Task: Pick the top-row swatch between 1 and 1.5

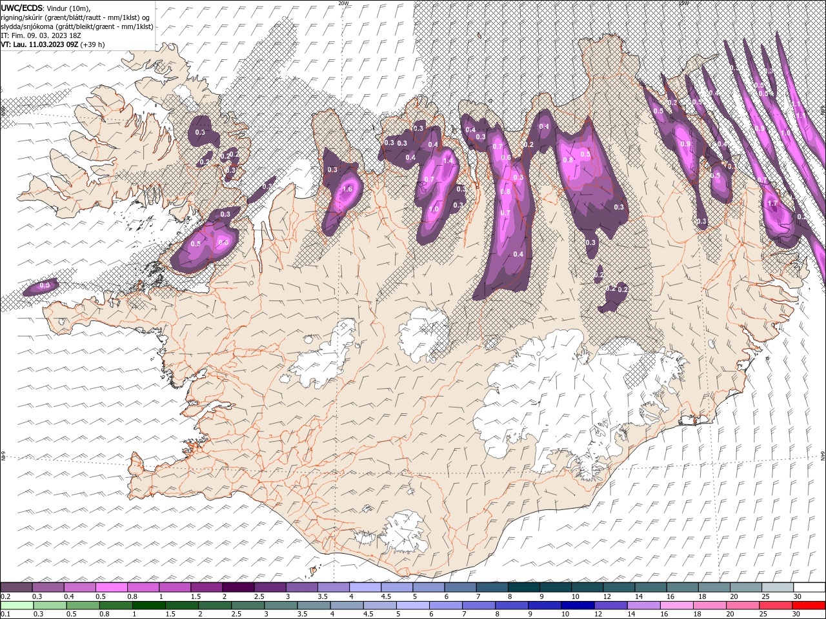Action: click(x=175, y=587)
